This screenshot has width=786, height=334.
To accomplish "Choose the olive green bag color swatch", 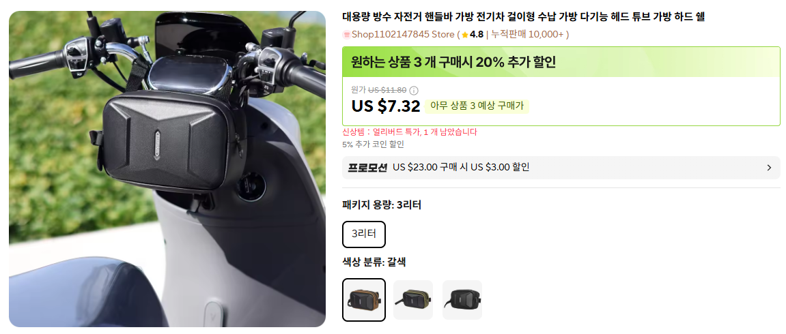I will 413,300.
